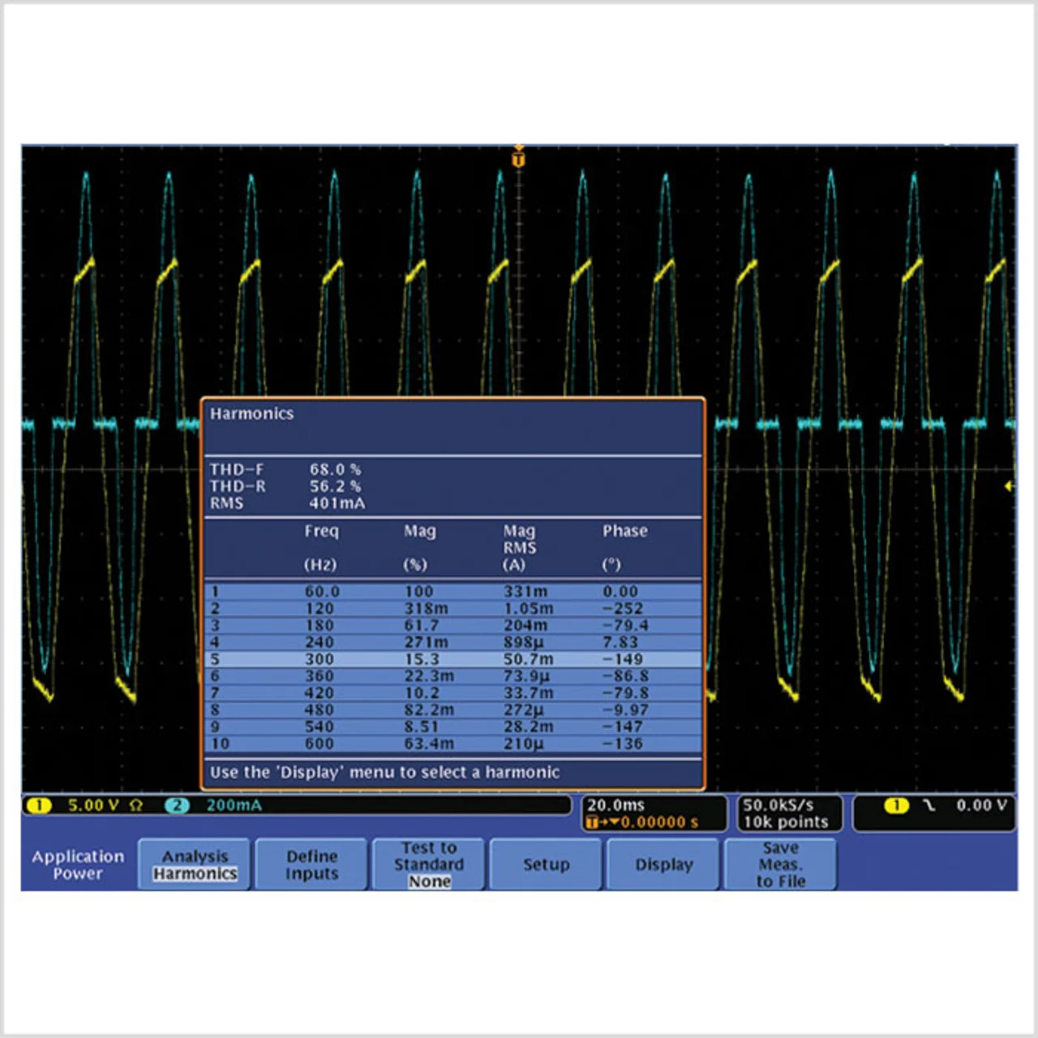Click the 200mA channel 2 scale readout
The image size is (1038, 1038).
[x=234, y=805]
